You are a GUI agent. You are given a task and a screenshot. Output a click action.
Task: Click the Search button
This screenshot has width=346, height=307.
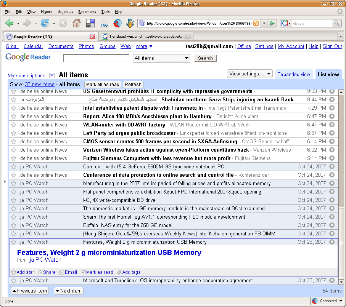point(205,58)
